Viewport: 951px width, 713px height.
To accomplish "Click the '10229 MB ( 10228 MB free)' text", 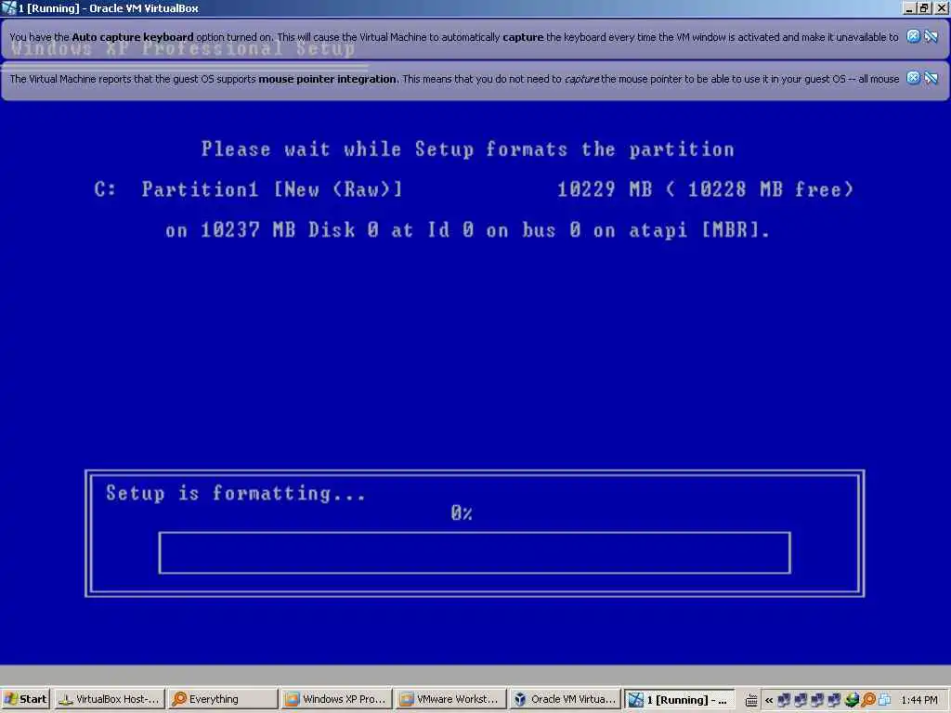I will click(x=706, y=189).
